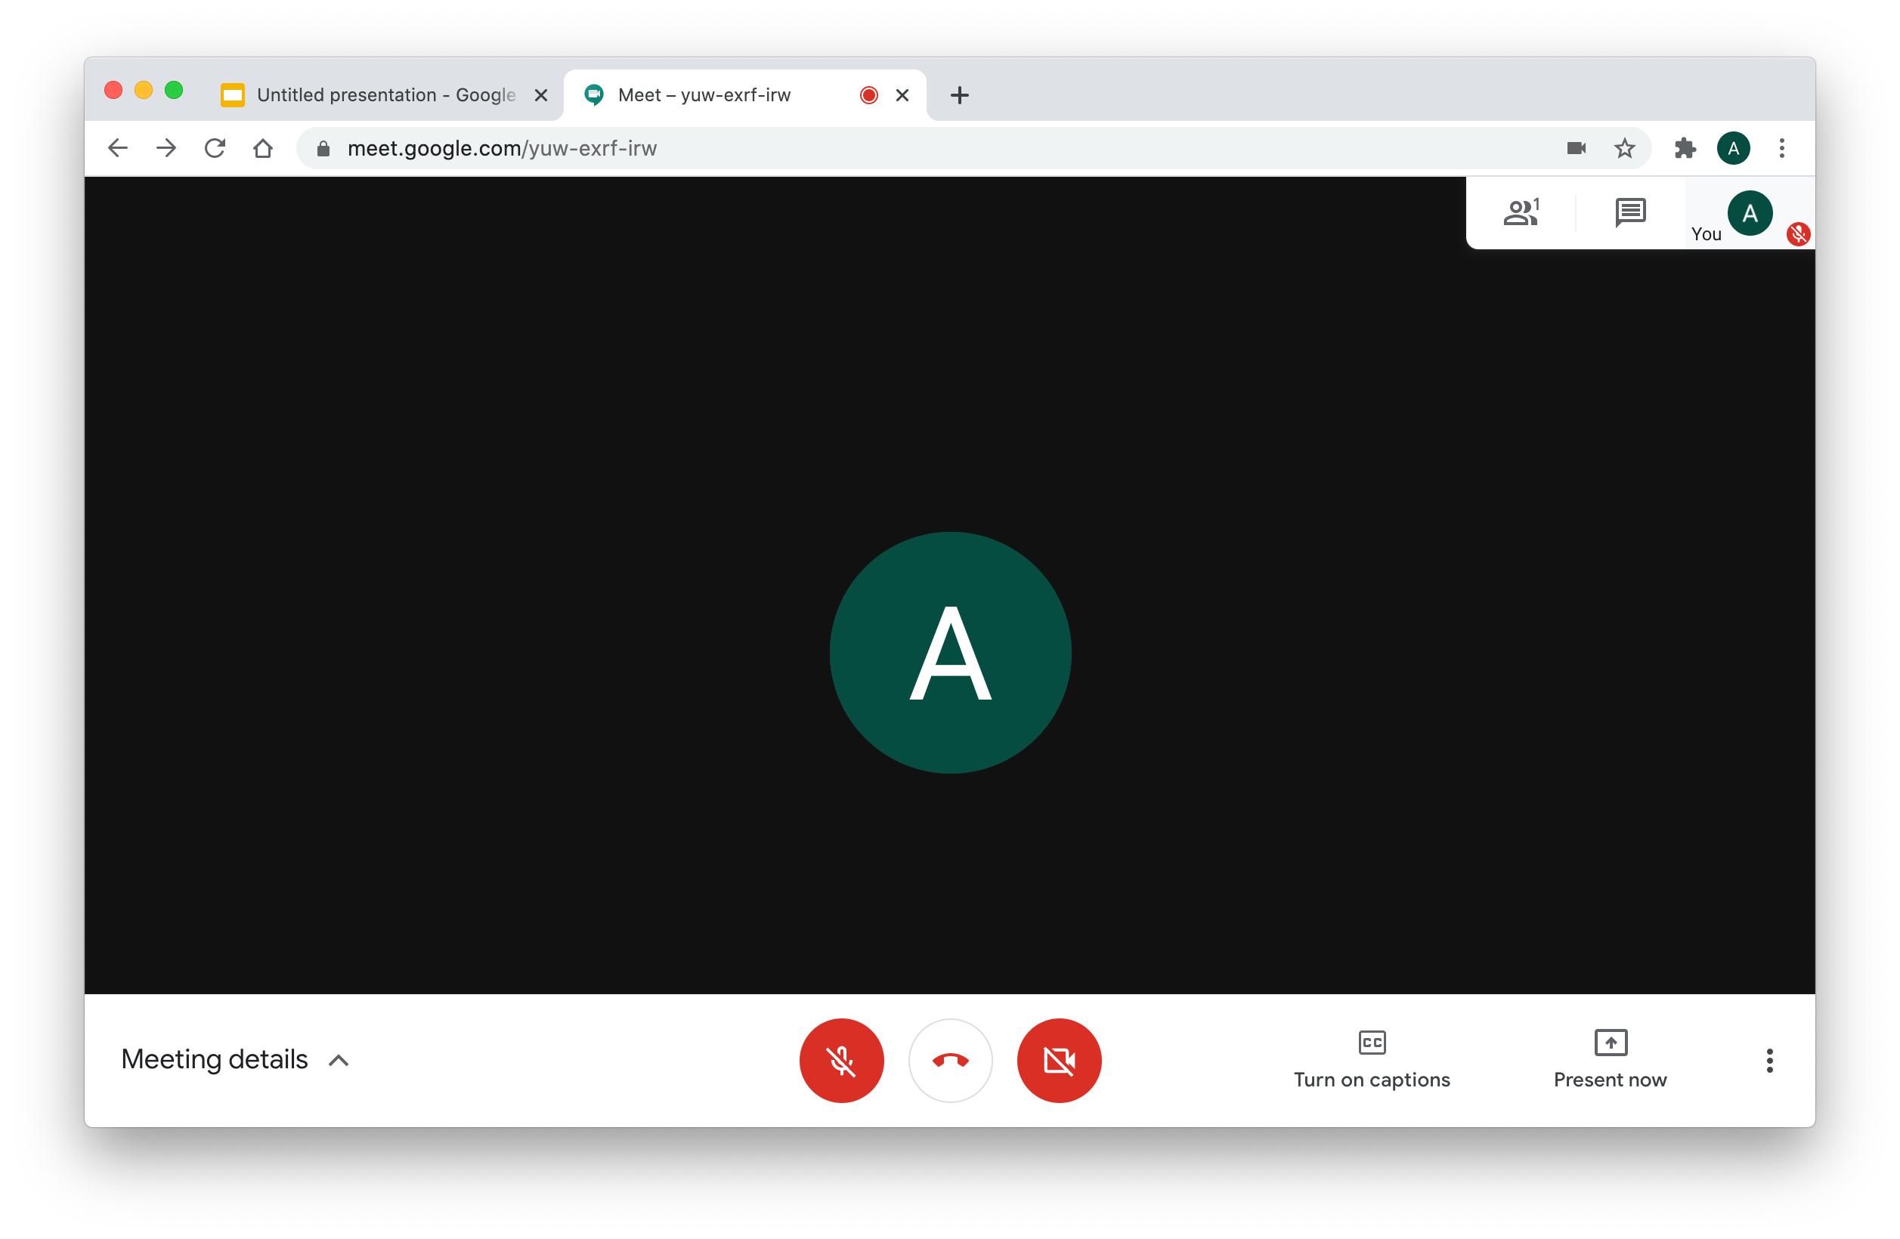Turn on captions

(x=1372, y=1058)
